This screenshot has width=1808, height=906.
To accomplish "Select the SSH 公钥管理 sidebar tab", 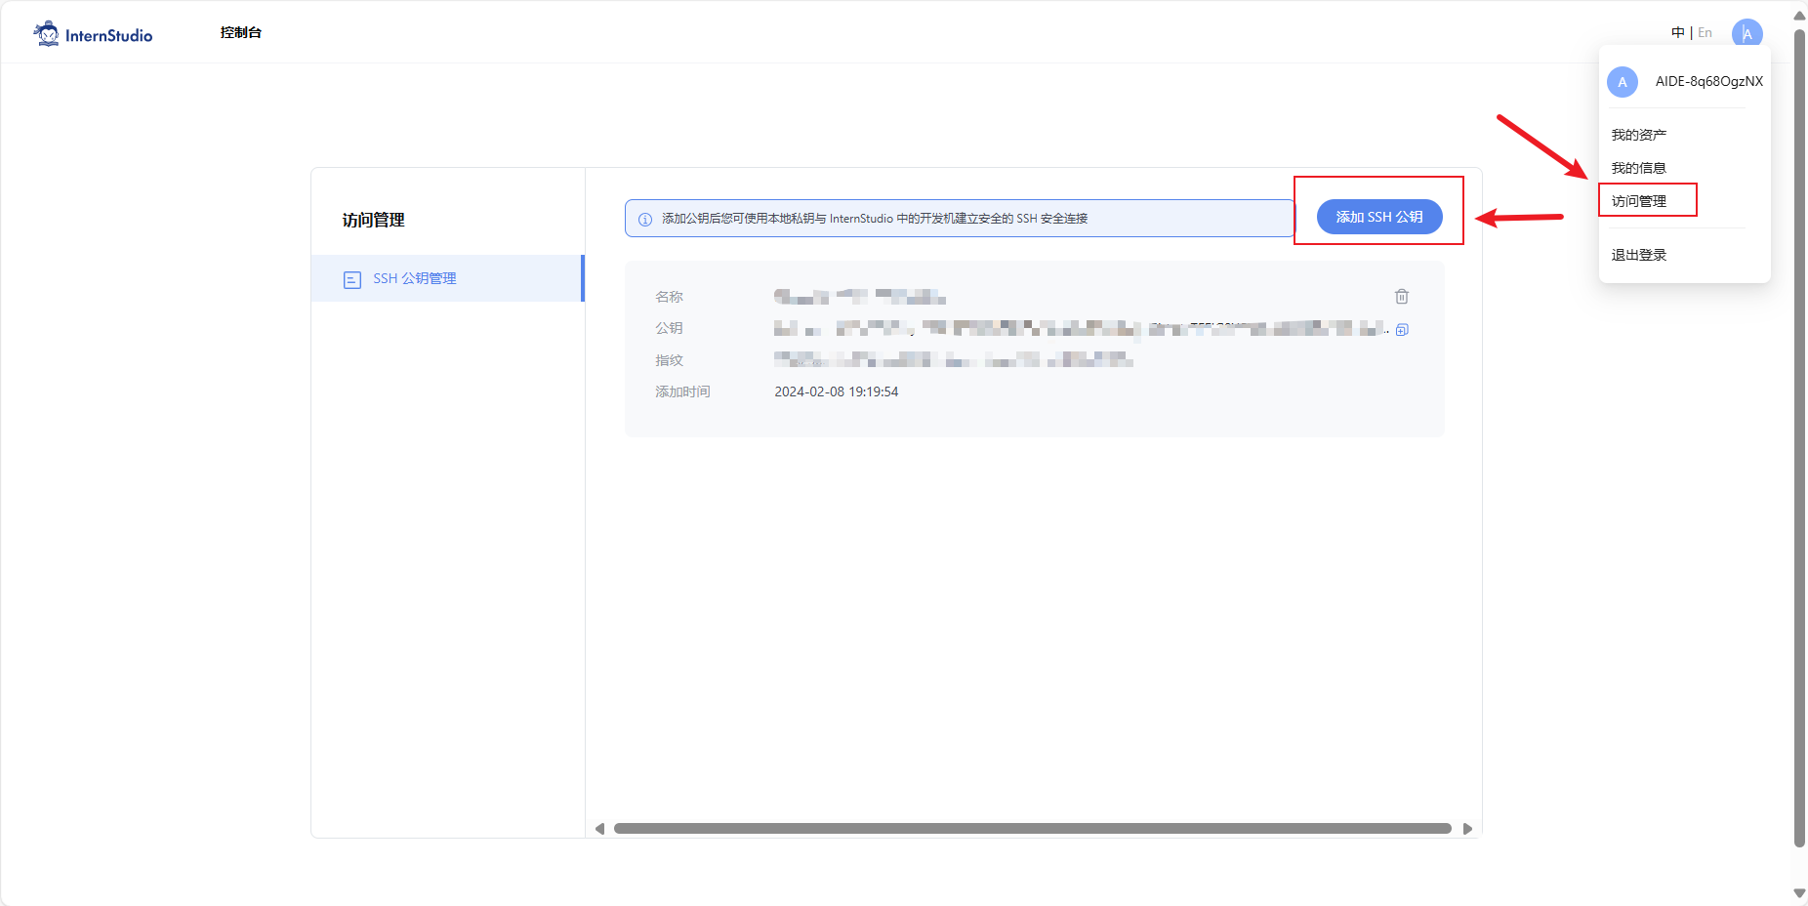I will tap(415, 279).
